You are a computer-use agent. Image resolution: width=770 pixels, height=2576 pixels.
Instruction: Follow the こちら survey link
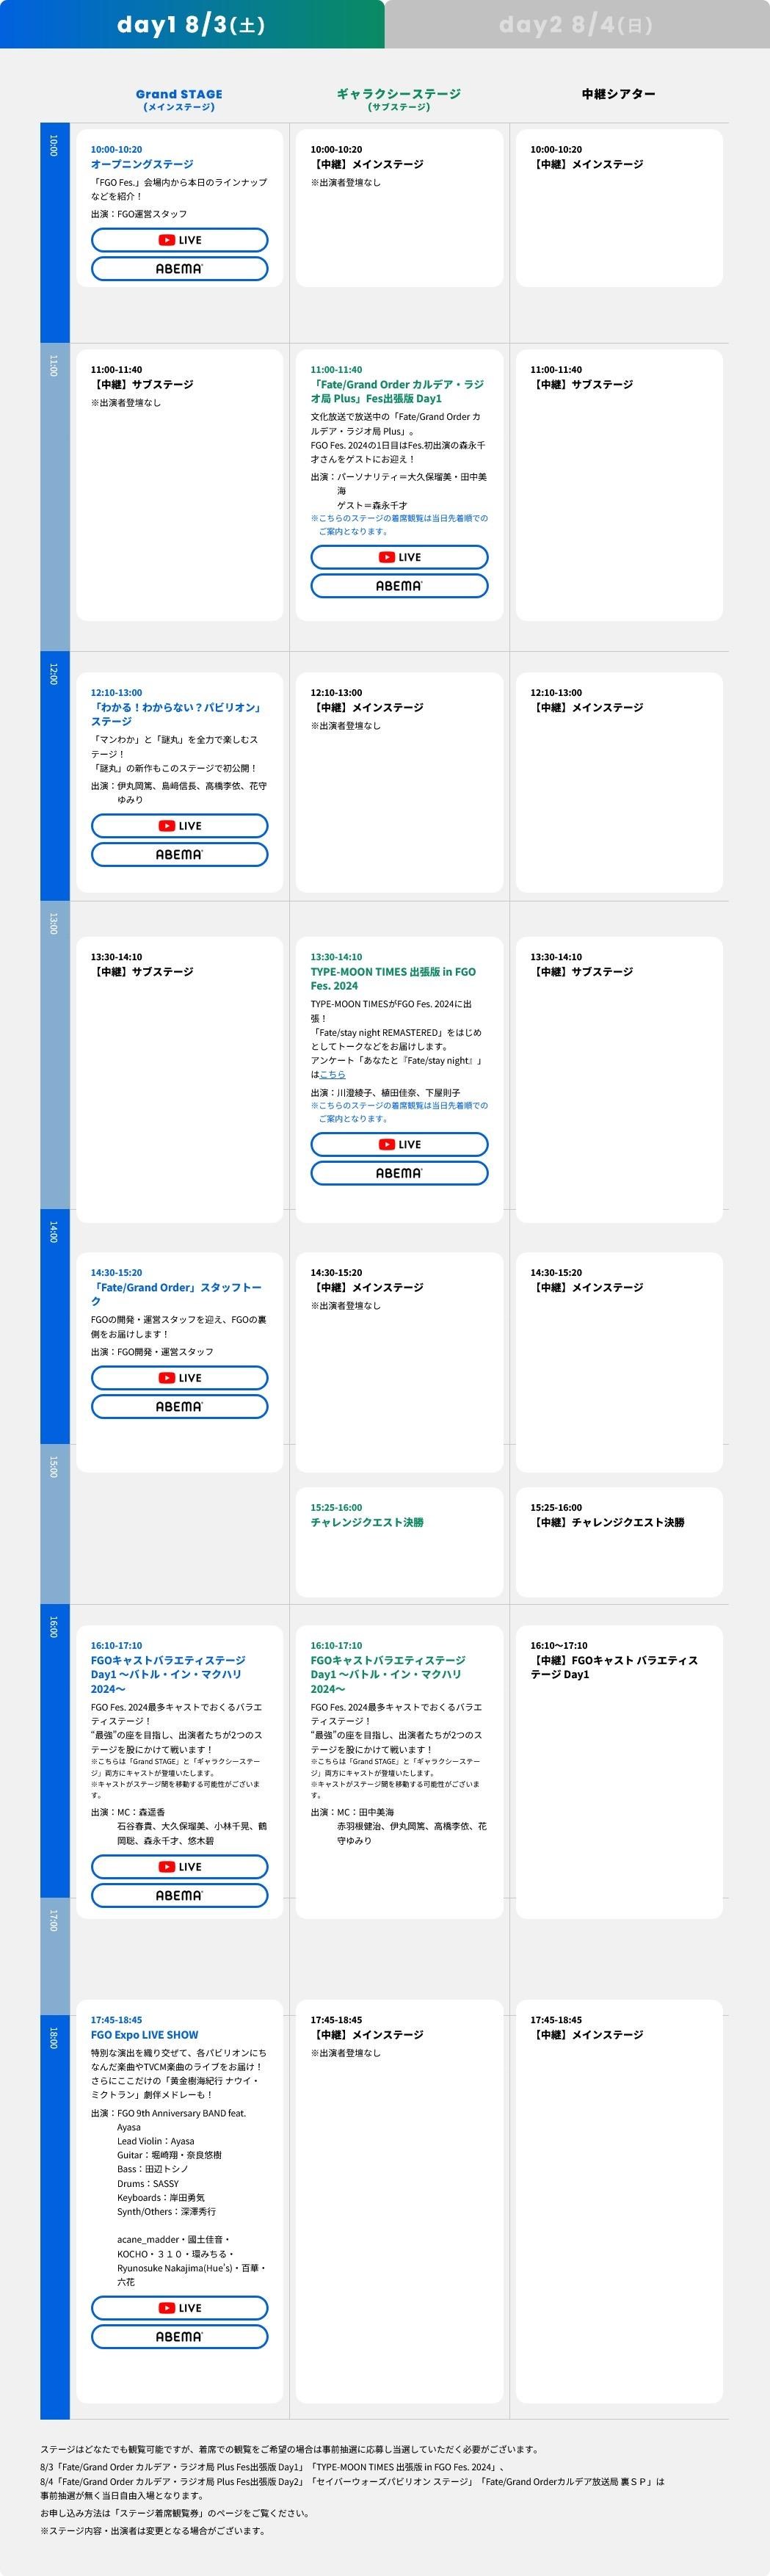pos(332,1074)
